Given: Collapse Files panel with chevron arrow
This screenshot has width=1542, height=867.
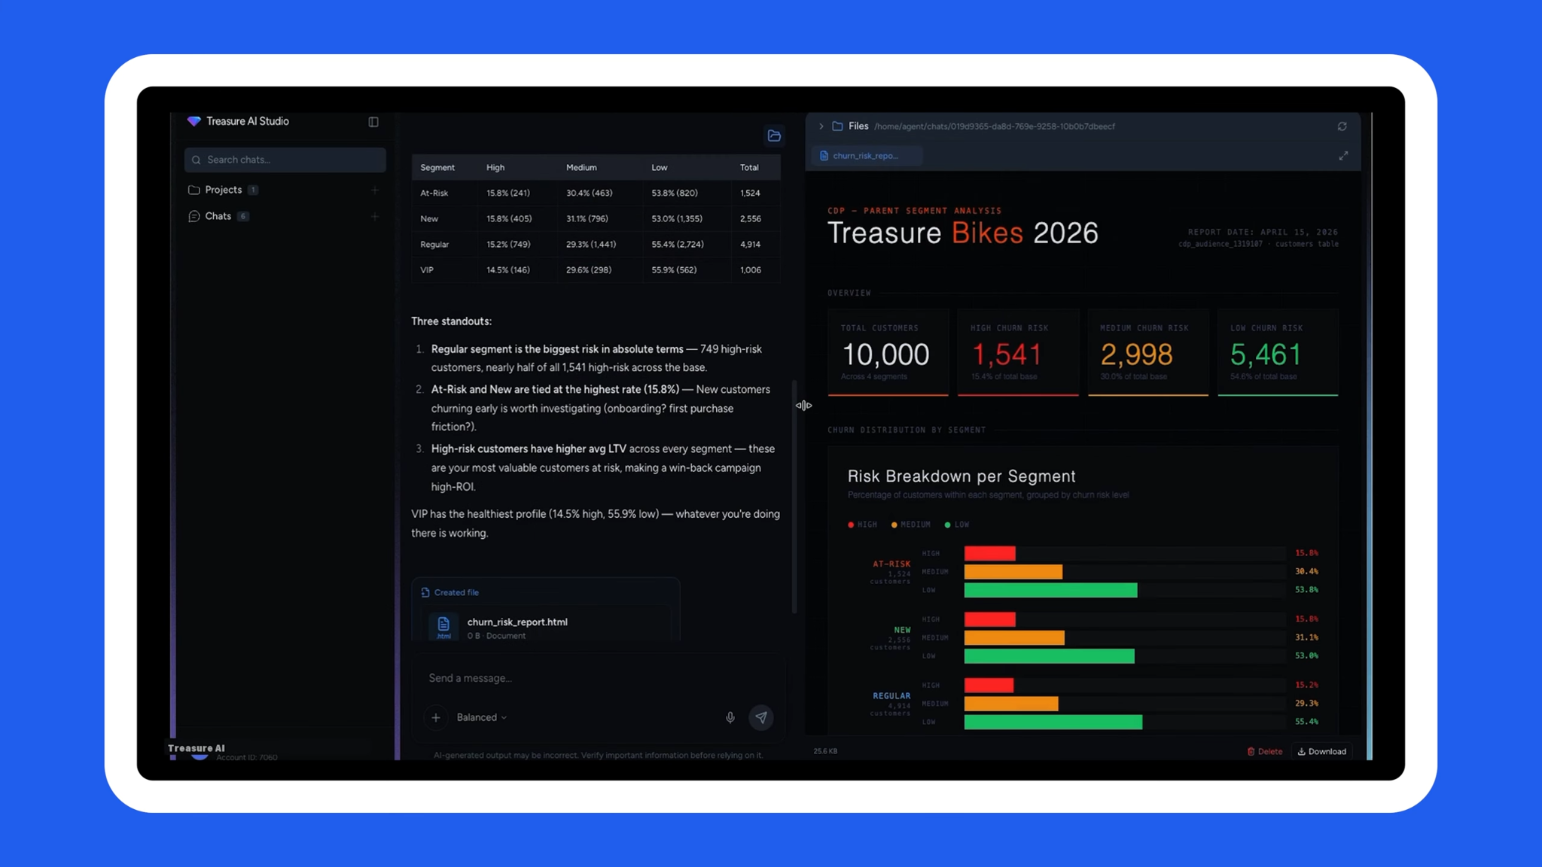Looking at the screenshot, I should (x=821, y=126).
